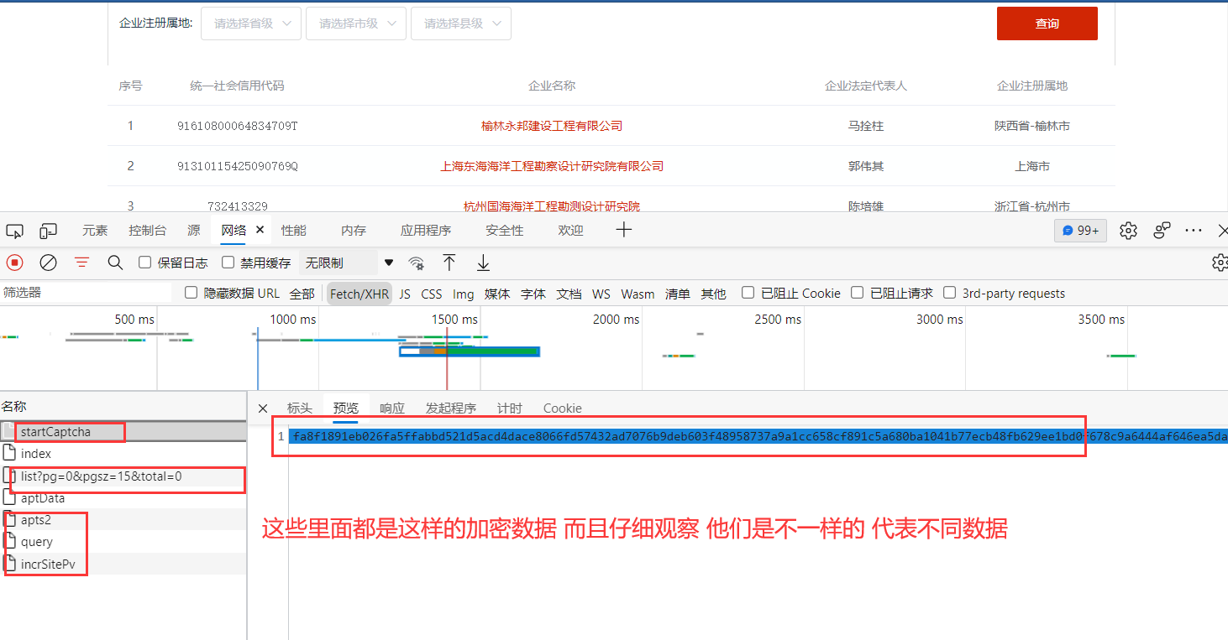Select query request row

point(123,542)
